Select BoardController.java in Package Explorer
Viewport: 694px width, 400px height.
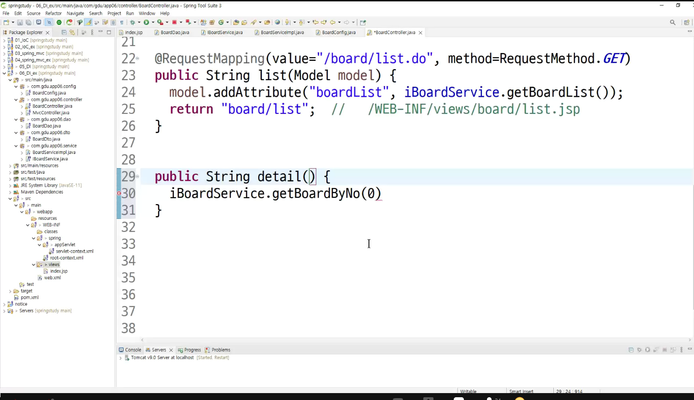(x=52, y=106)
